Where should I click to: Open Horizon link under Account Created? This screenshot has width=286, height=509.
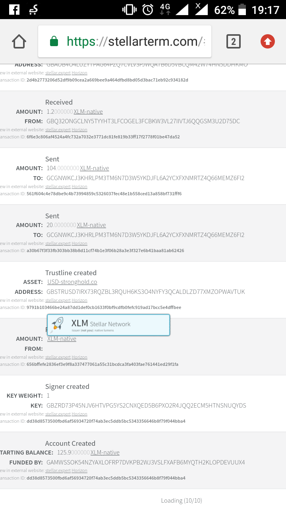pyautogui.click(x=79, y=470)
